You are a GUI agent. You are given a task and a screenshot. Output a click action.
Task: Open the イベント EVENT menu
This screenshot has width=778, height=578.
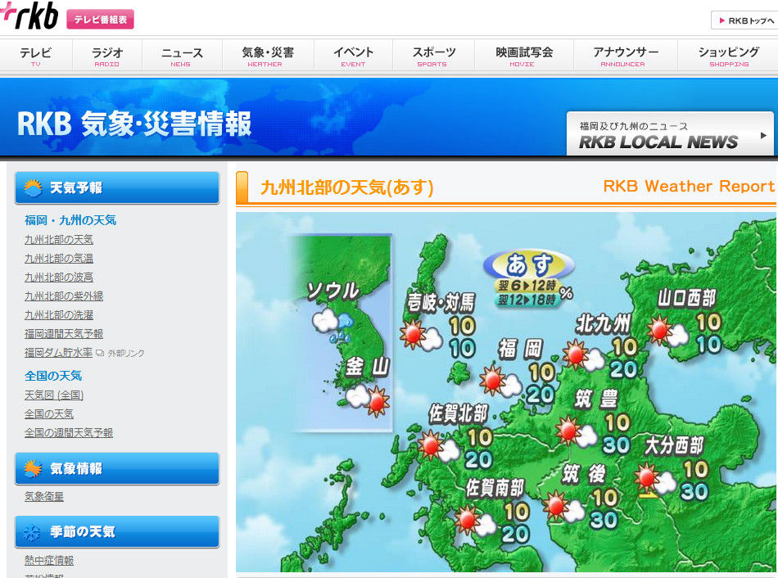point(353,56)
